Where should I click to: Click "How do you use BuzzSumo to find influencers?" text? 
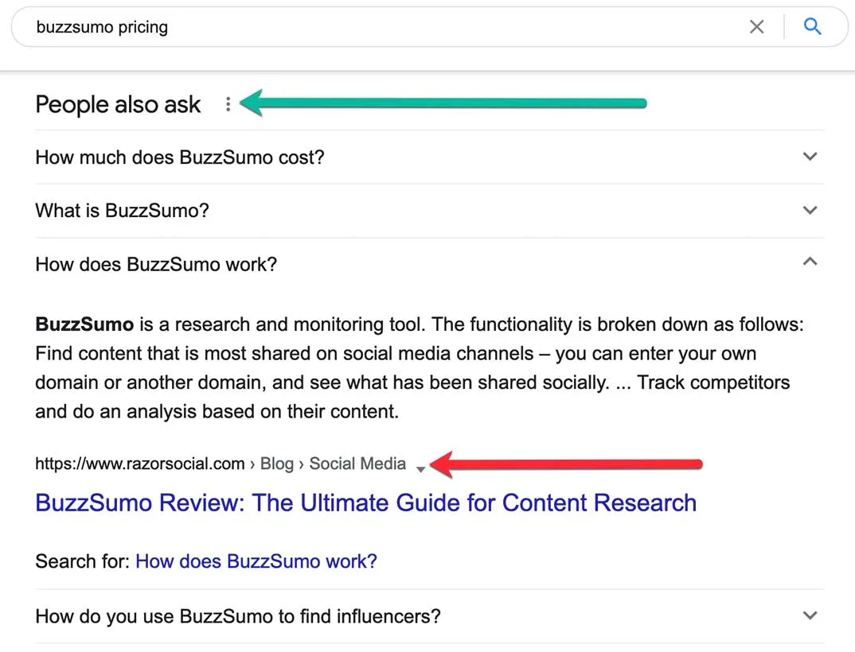pyautogui.click(x=238, y=616)
